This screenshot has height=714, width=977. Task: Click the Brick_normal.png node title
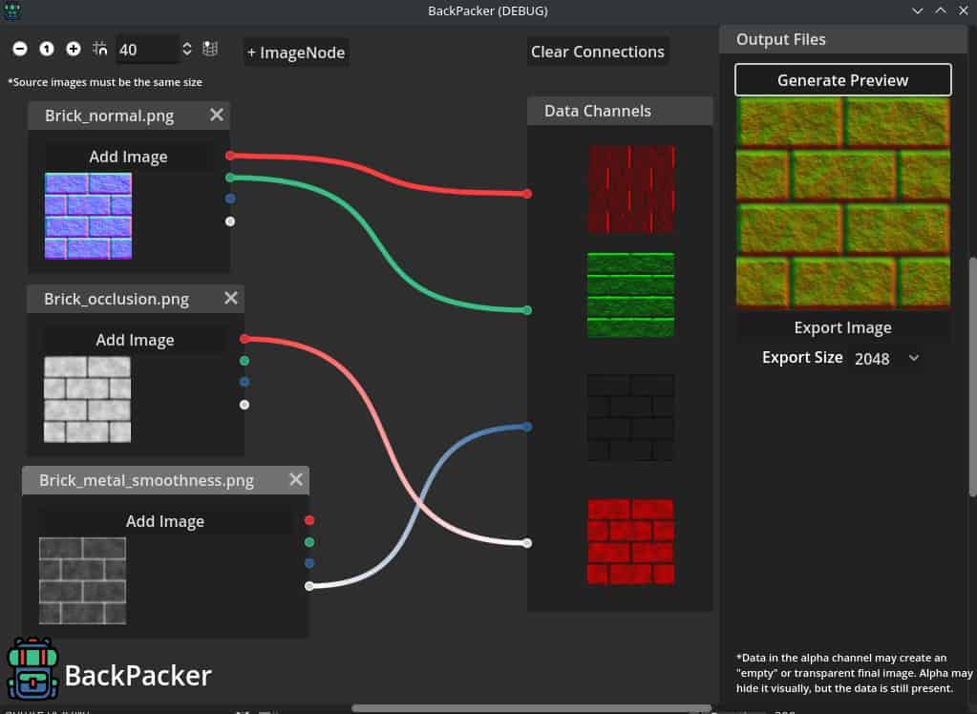[x=109, y=115]
